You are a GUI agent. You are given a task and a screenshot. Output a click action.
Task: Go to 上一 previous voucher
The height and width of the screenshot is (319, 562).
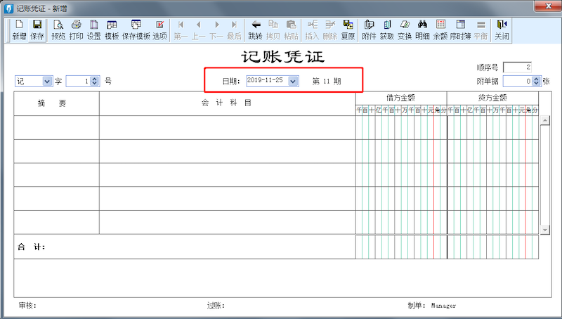[x=199, y=30]
